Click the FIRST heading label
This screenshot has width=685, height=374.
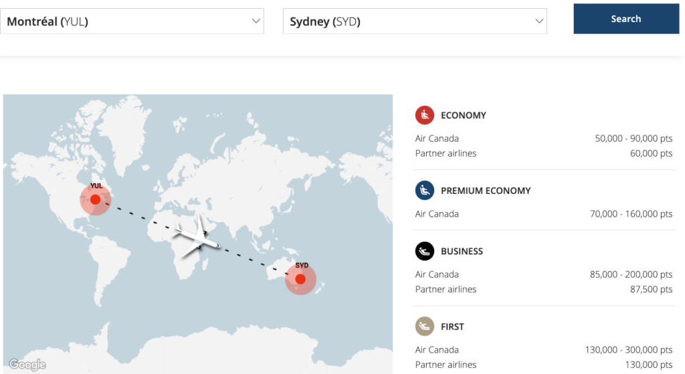[x=452, y=326]
